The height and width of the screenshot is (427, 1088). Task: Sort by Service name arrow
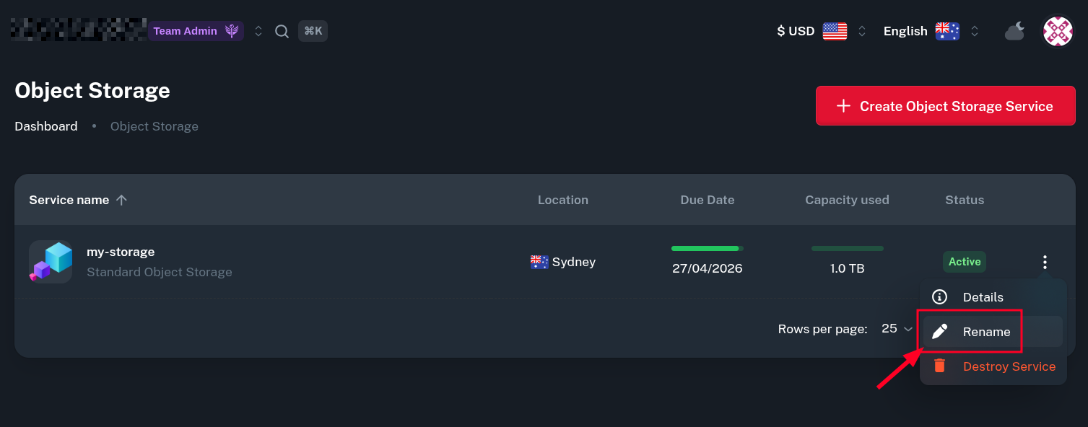[x=121, y=200]
